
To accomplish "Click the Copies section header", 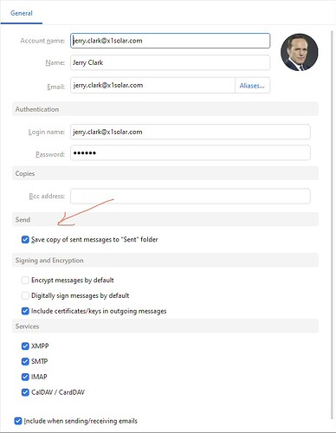I will coord(165,173).
